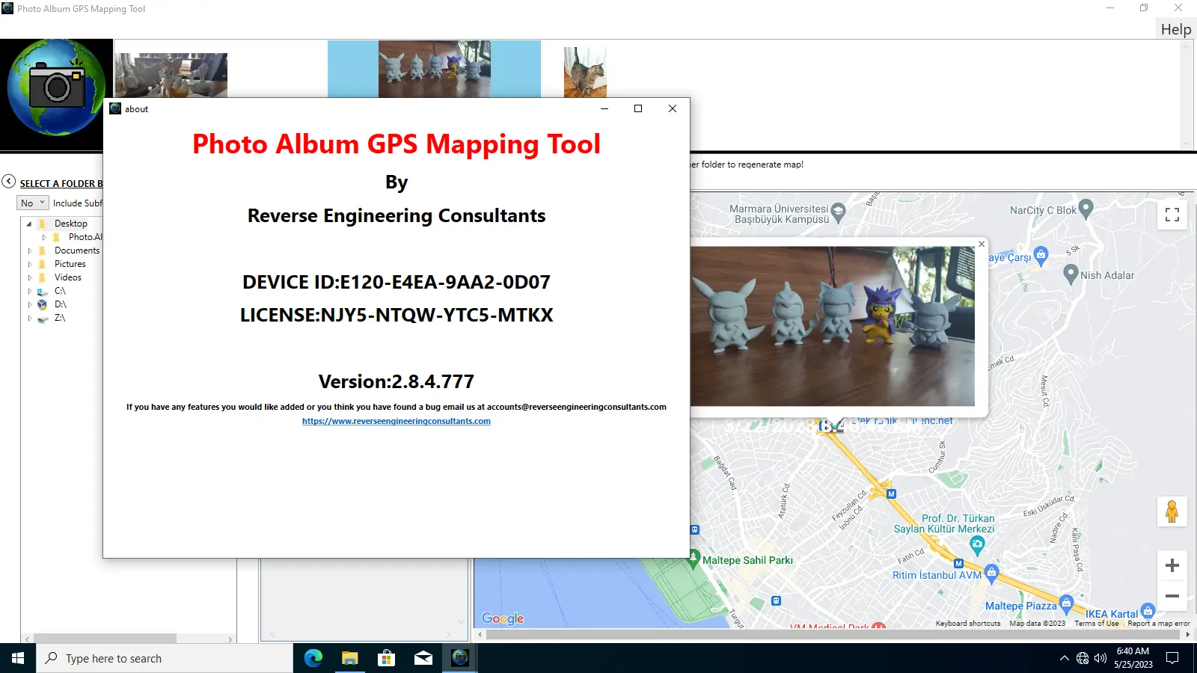Minimize the about window

pyautogui.click(x=604, y=108)
